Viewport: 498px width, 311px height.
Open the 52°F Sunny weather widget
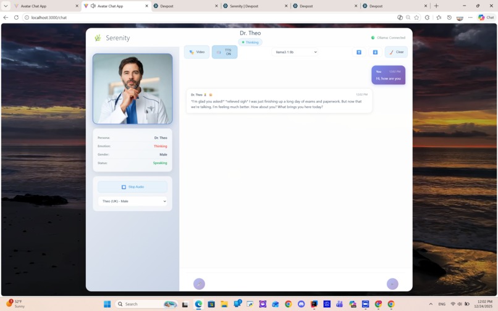coord(15,304)
